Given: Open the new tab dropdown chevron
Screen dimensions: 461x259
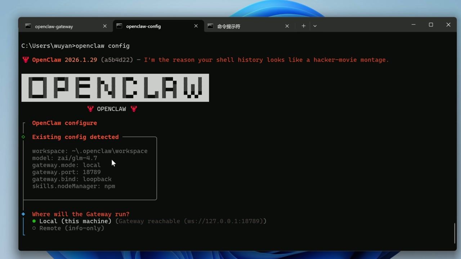Looking at the screenshot, I should click(x=315, y=26).
